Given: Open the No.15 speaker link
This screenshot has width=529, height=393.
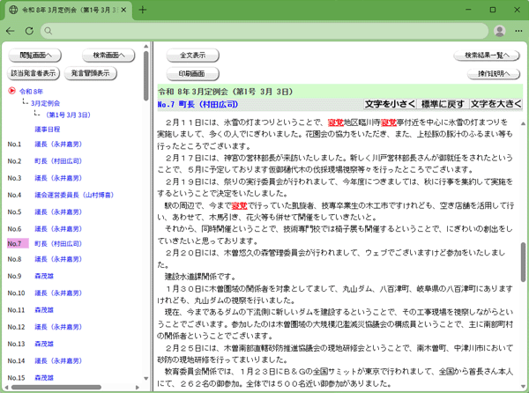Looking at the screenshot, I should tap(44, 378).
